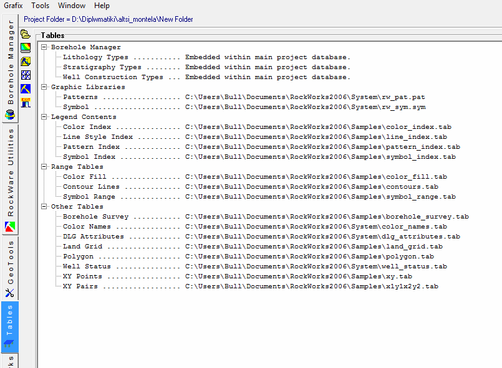Select the Stratigraphy Types row
This screenshot has width=502, height=368.
tap(206, 67)
